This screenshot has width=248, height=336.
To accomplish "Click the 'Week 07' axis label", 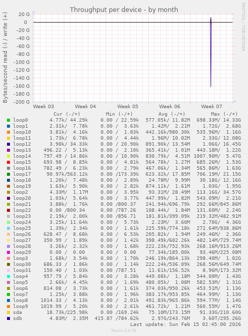I will point(212,107).
